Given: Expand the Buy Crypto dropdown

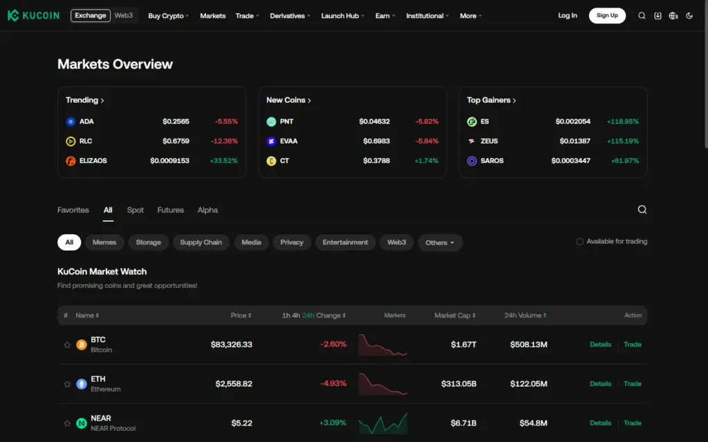Looking at the screenshot, I should coord(169,16).
